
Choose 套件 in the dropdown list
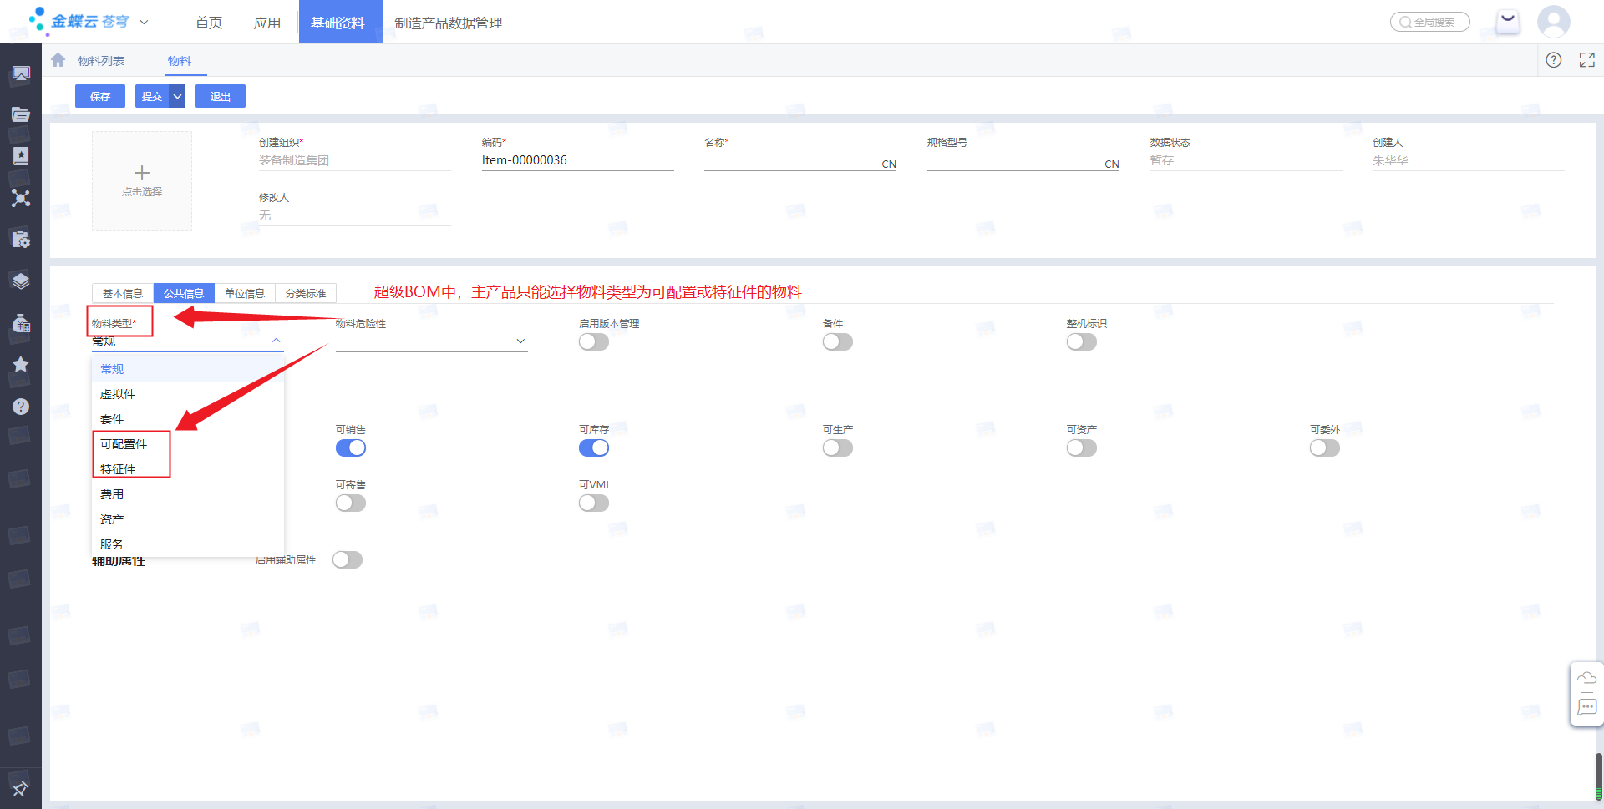pyautogui.click(x=188, y=419)
